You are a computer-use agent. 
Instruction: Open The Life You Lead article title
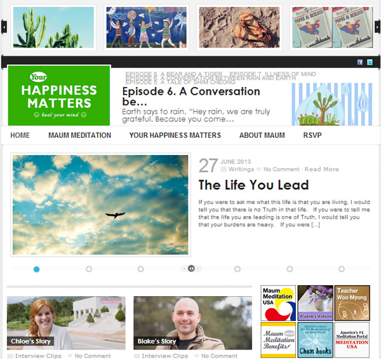(x=253, y=185)
